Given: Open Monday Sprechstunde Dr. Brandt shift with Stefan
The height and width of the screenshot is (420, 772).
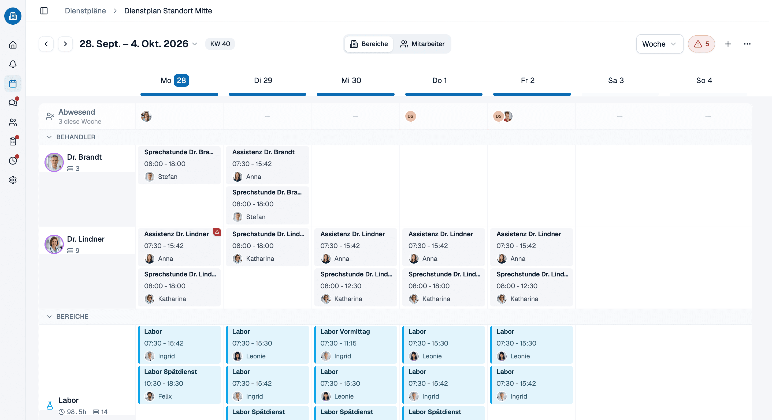Looking at the screenshot, I should pos(179,165).
